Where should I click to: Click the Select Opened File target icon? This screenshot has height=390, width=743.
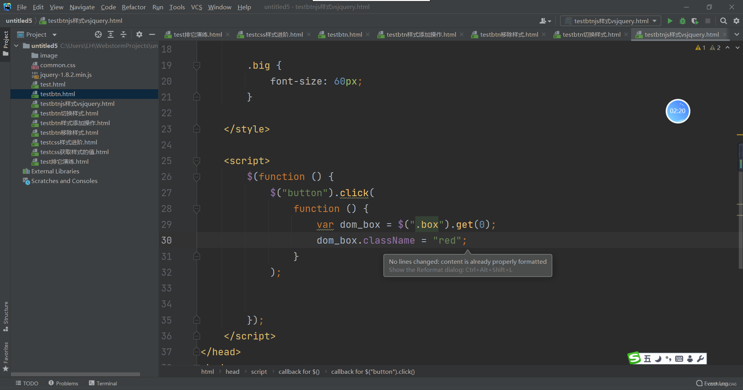[x=98, y=34]
